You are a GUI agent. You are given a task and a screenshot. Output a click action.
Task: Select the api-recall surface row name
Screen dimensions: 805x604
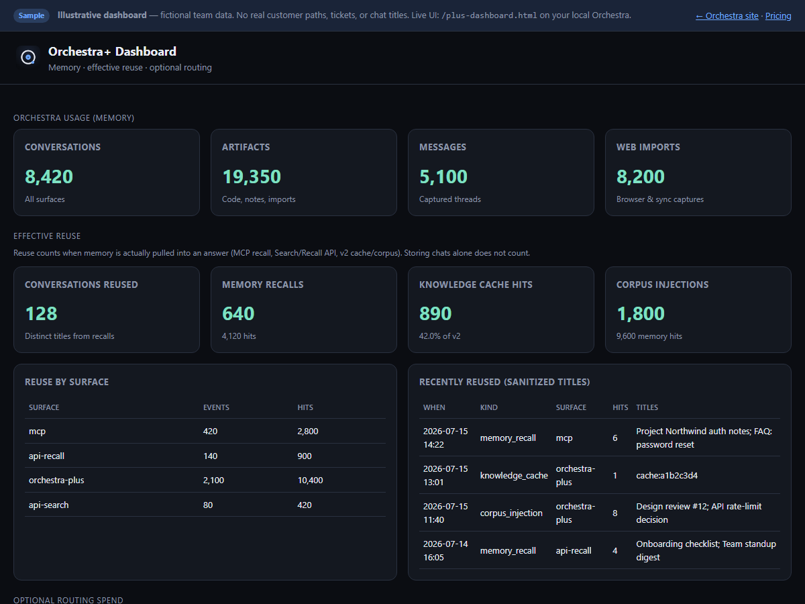46,456
